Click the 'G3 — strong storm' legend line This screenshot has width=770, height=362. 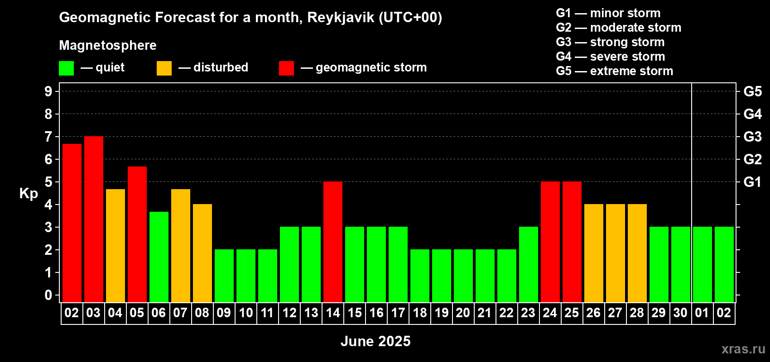tap(611, 42)
